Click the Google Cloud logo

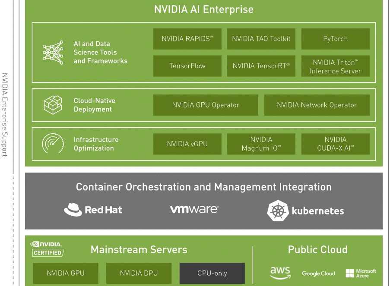coord(318,273)
